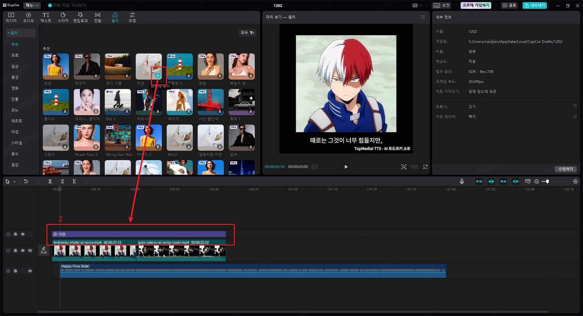Zoom in the timeline with plus icon
The height and width of the screenshot is (316, 583).
point(575,181)
